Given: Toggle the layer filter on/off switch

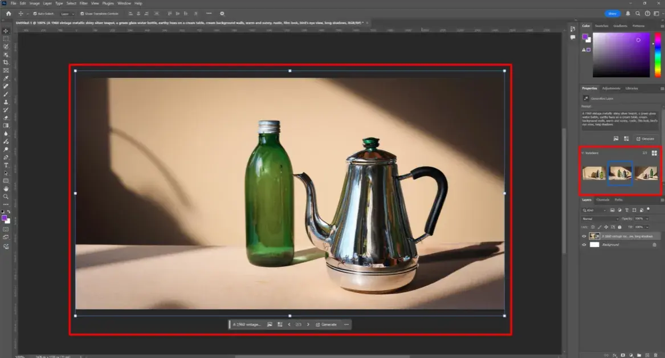Looking at the screenshot, I should [648, 209].
